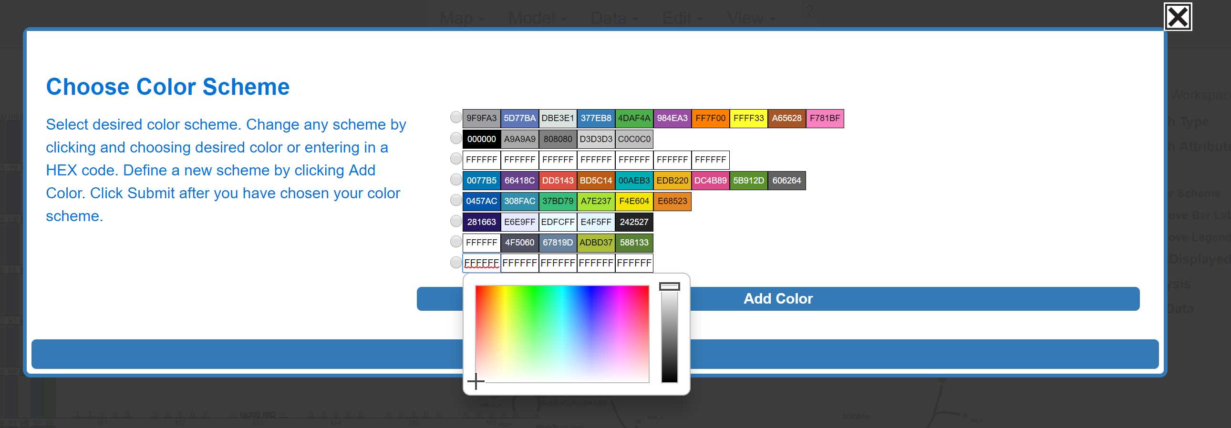
Task: Edit the A9A9A9 gray swatch
Action: (x=520, y=139)
